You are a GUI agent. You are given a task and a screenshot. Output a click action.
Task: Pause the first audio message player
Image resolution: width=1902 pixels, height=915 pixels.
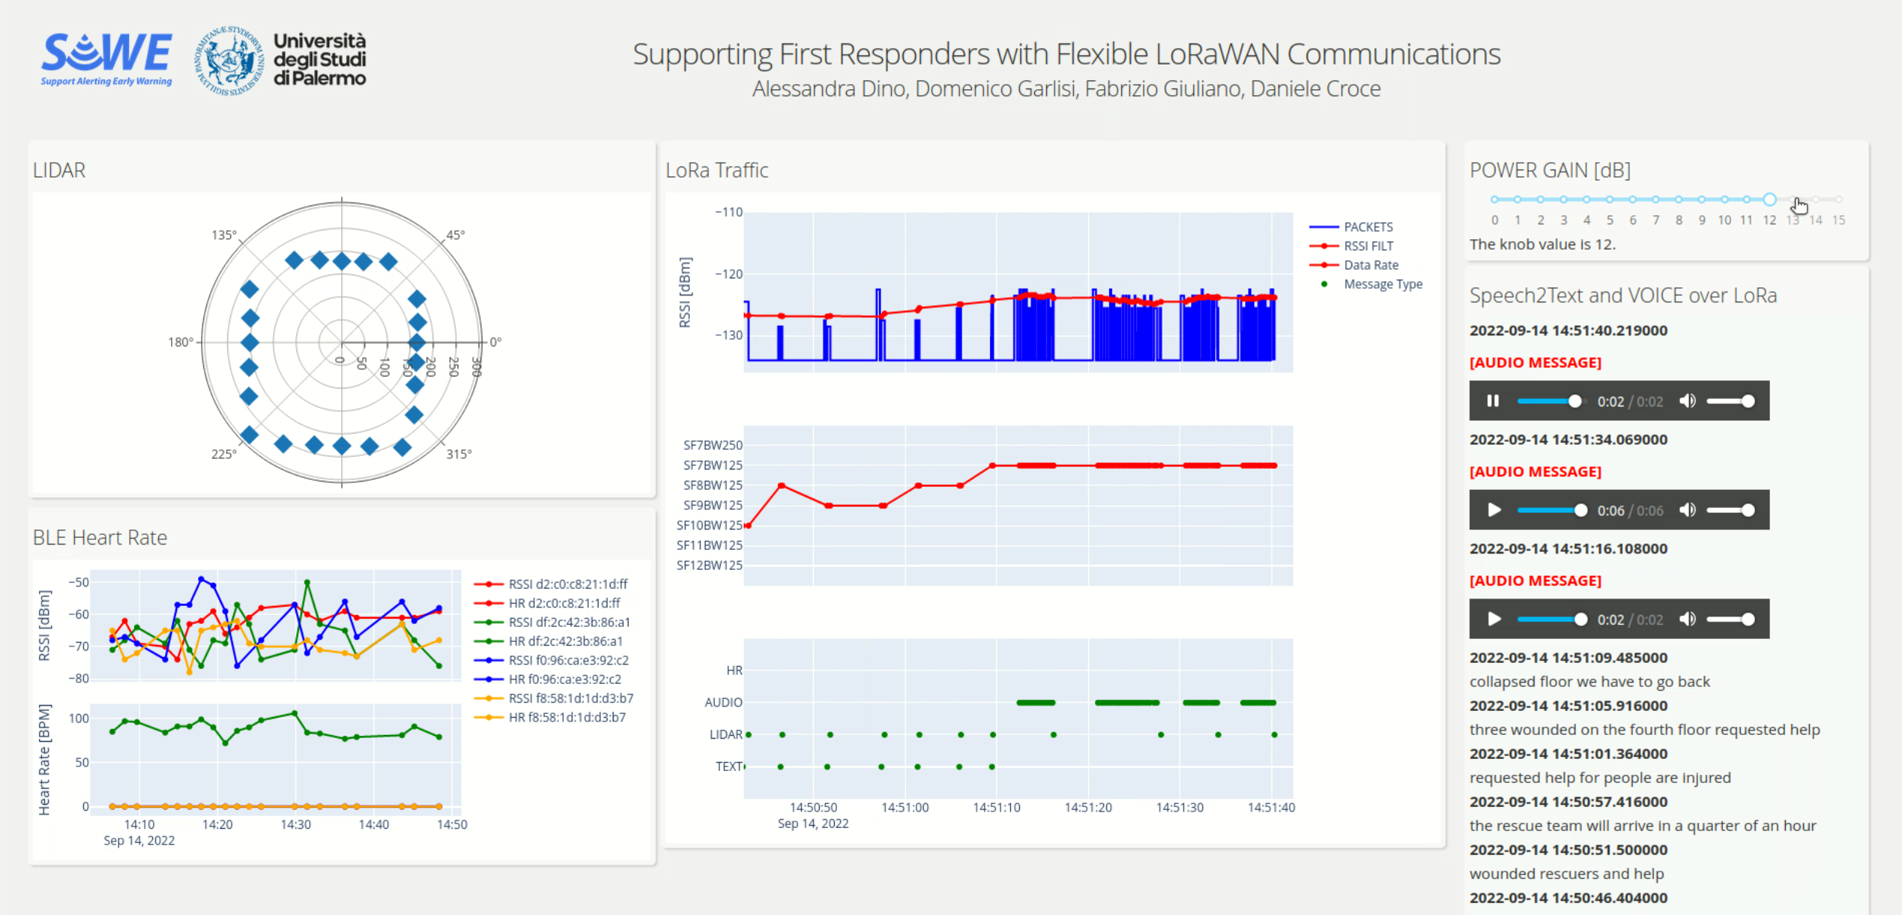(1492, 401)
